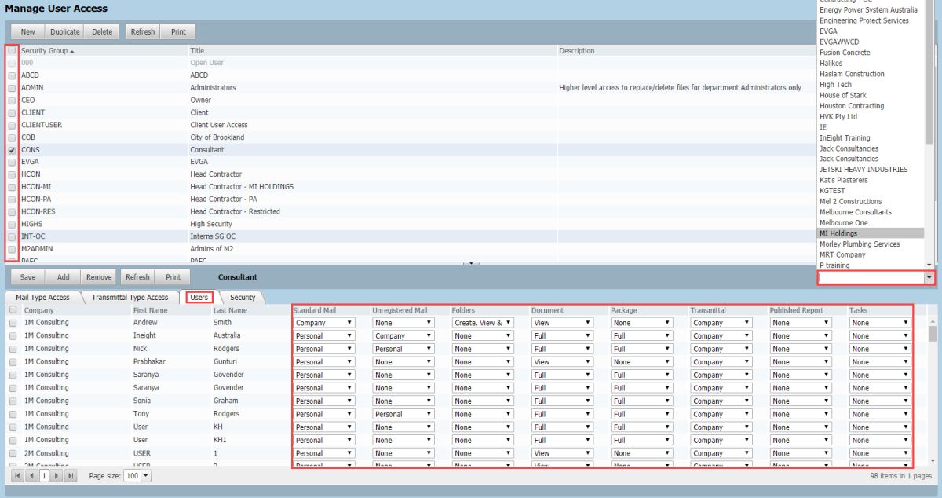Open Andrew Smith's Standard Mail dropdown
942x498 pixels.
[324, 323]
